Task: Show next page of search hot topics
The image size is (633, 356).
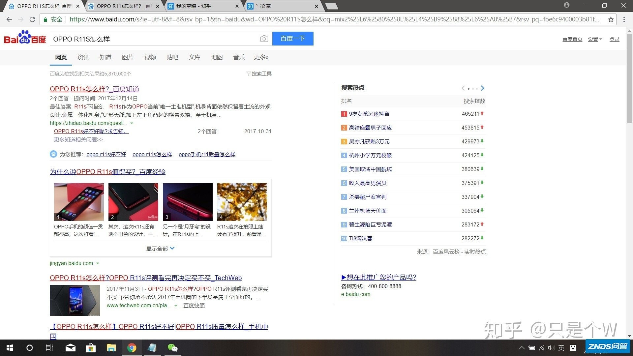Action: tap(483, 88)
